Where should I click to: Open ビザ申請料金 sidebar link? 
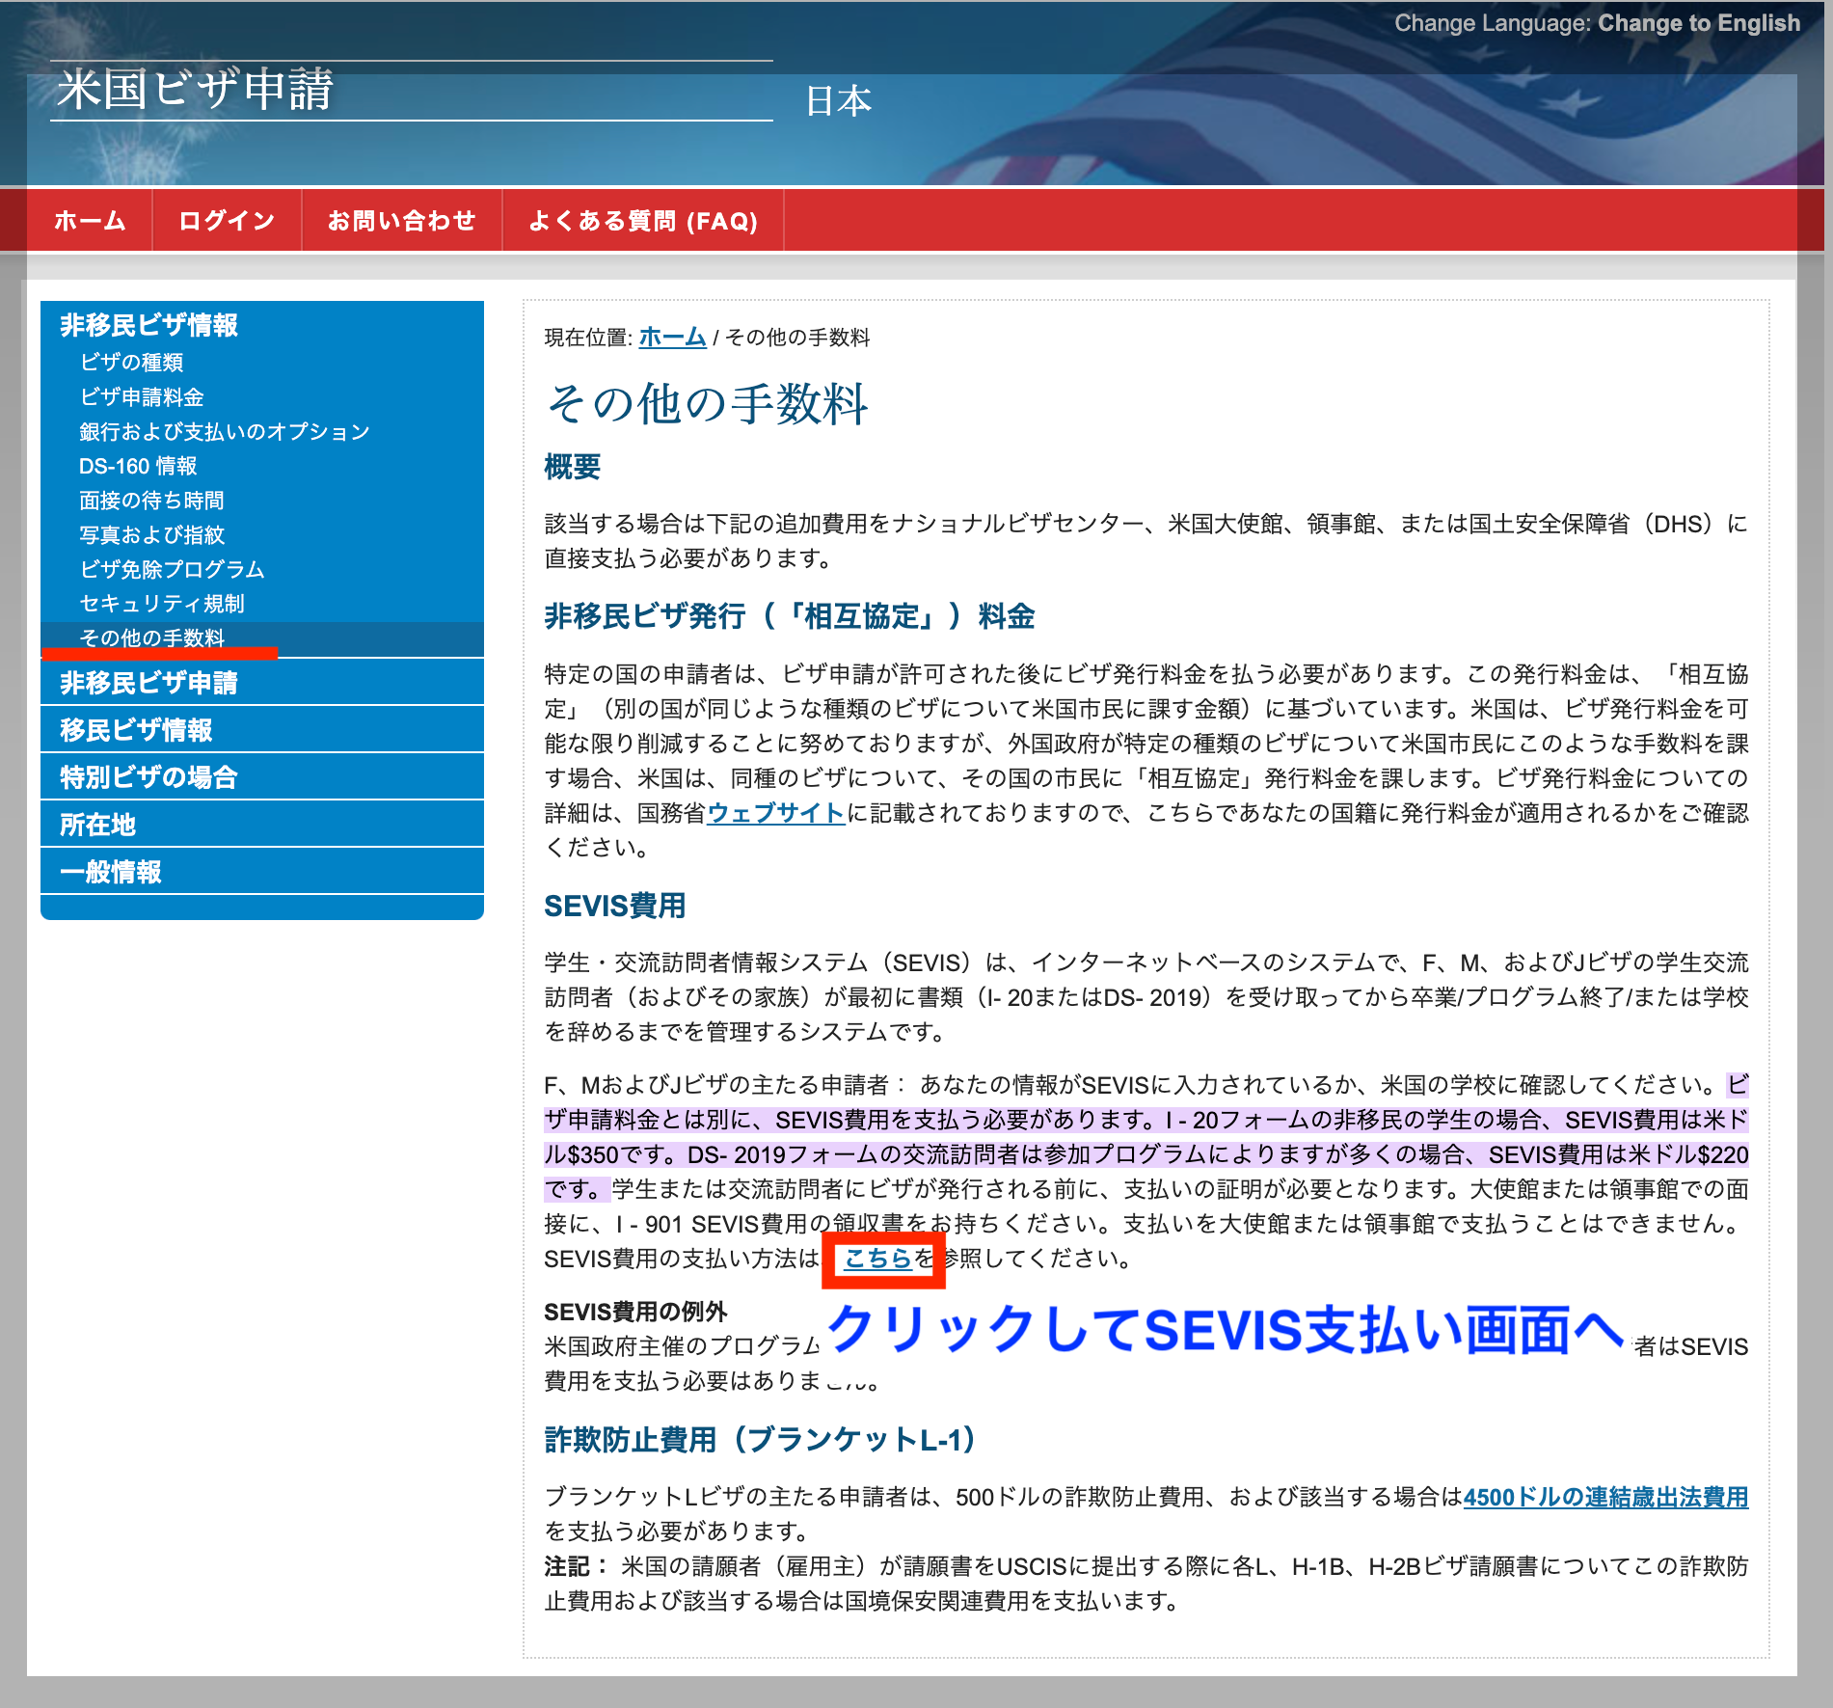[142, 397]
